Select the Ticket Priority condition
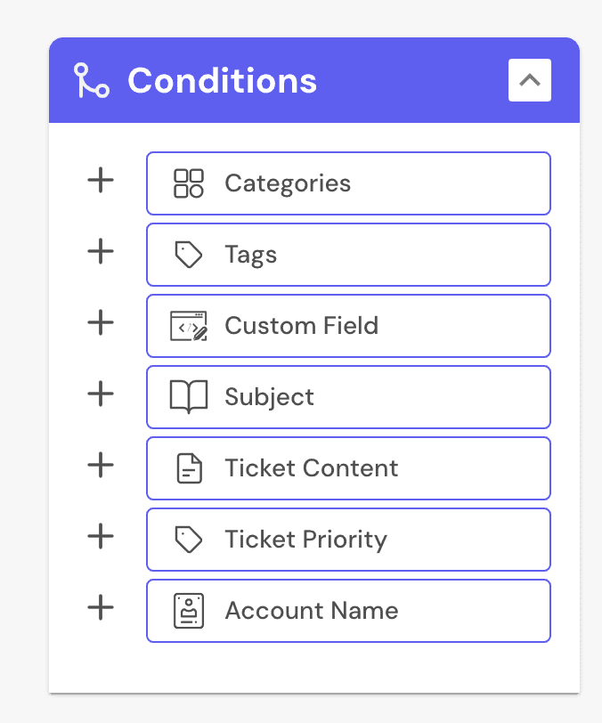 click(x=347, y=539)
